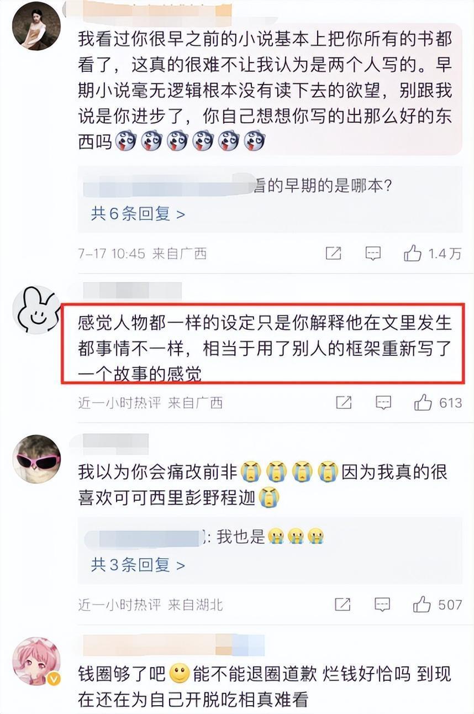Open reply box for 7-17 10:45 comment
The image size is (474, 714).
click(x=373, y=254)
